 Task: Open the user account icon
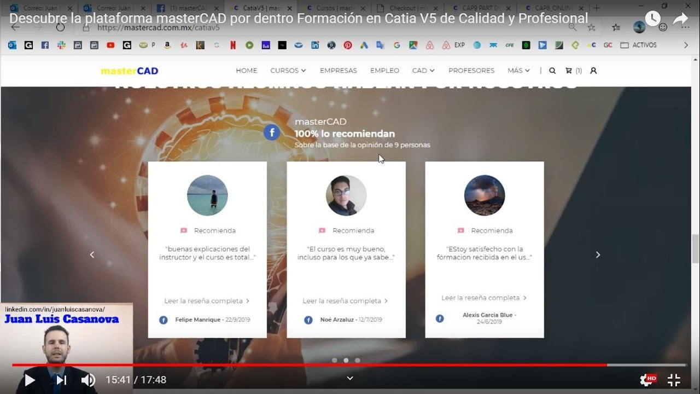tap(593, 71)
